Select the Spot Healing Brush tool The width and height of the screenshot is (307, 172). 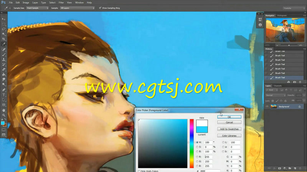point(3,50)
